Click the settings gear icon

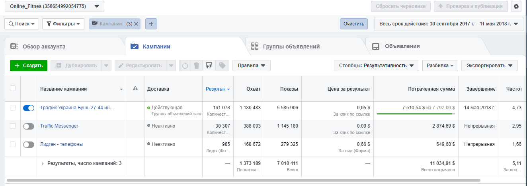(x=517, y=6)
